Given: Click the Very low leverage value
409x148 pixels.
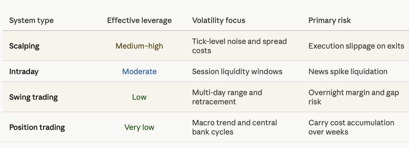Looking at the screenshot, I should [x=139, y=127].
